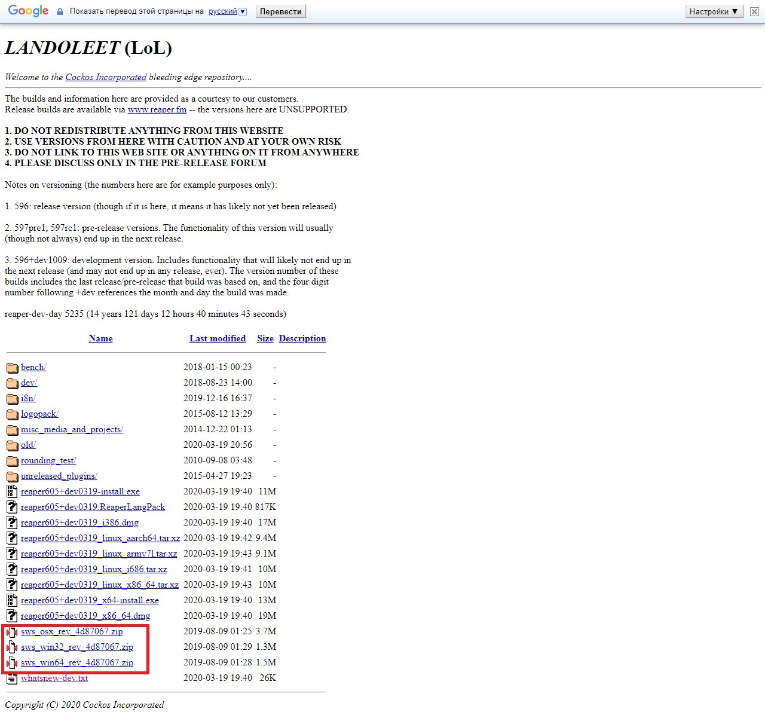This screenshot has height=715, width=765.
Task: Sort the listing by Size
Action: [x=265, y=338]
